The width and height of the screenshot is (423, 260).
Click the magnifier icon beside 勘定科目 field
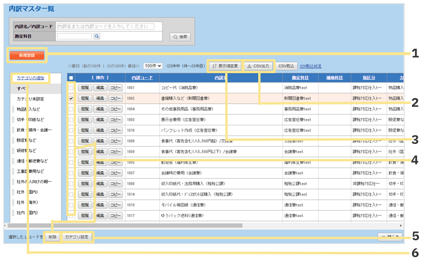tap(97, 36)
